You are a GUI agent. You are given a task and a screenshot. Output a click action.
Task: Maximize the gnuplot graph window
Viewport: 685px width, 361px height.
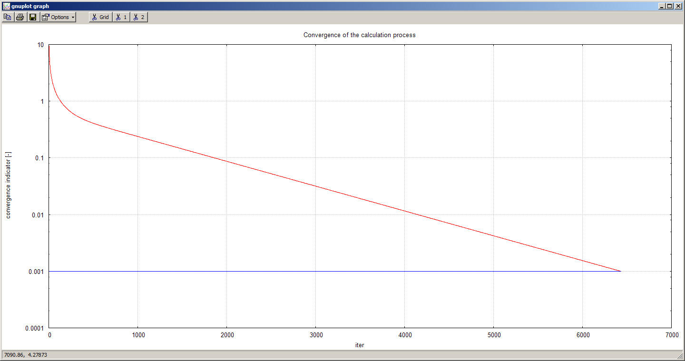click(x=669, y=6)
